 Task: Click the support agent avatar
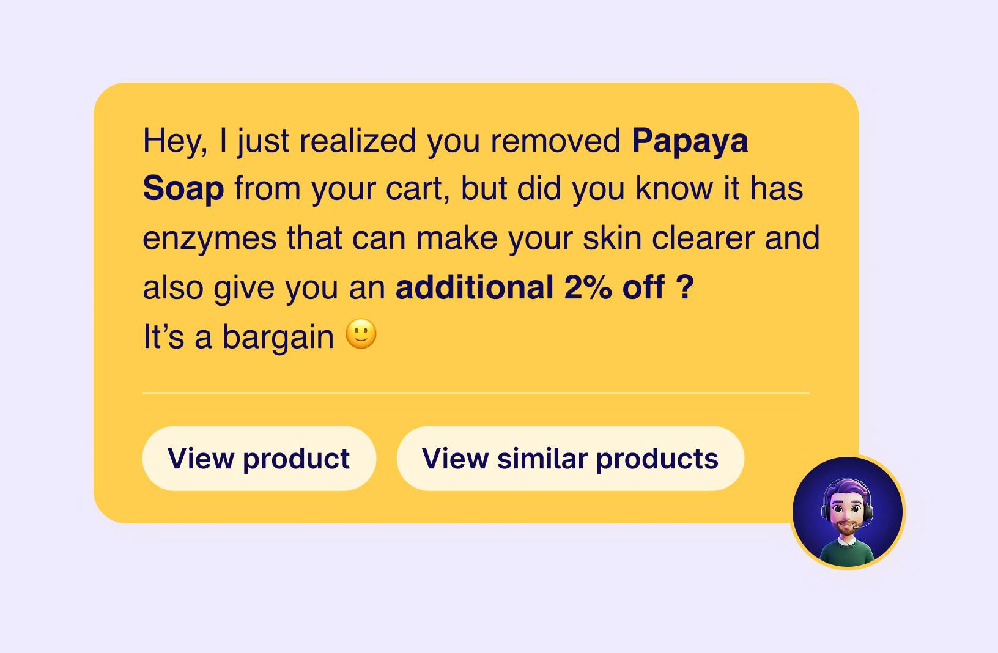click(848, 512)
